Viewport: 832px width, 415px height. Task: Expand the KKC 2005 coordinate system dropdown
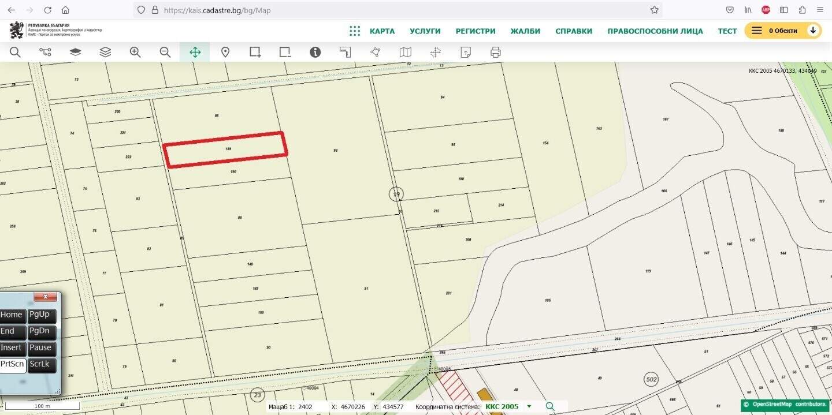(529, 406)
